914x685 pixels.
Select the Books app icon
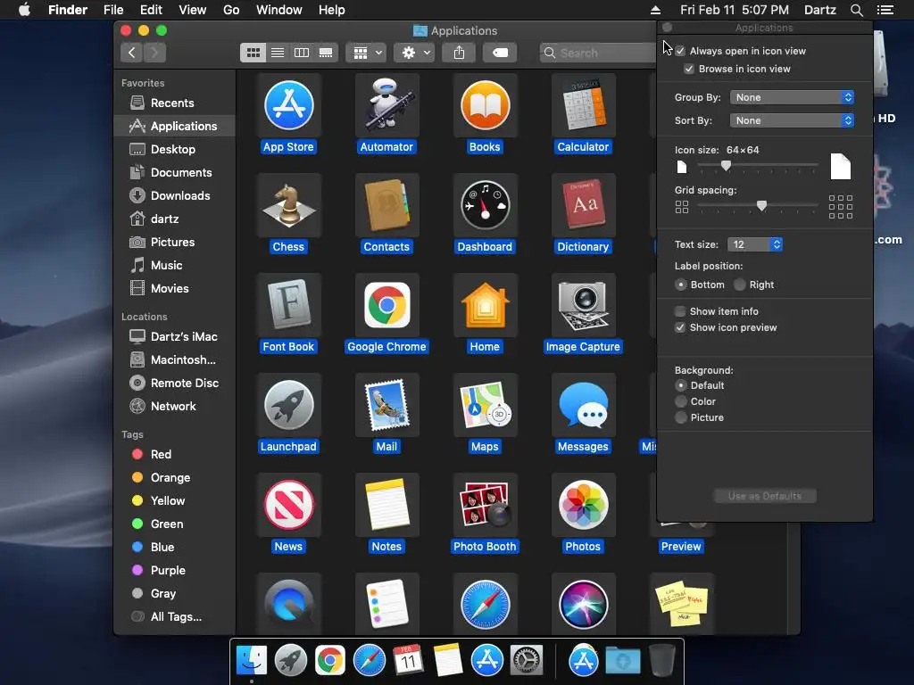(485, 105)
